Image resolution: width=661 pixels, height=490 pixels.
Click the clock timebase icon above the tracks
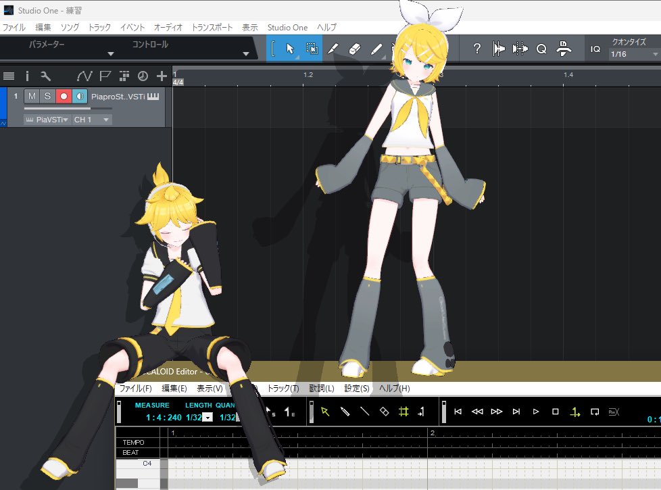[x=143, y=76]
